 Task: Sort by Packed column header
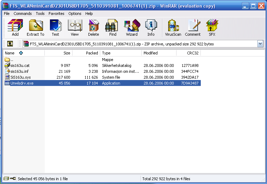86,53
